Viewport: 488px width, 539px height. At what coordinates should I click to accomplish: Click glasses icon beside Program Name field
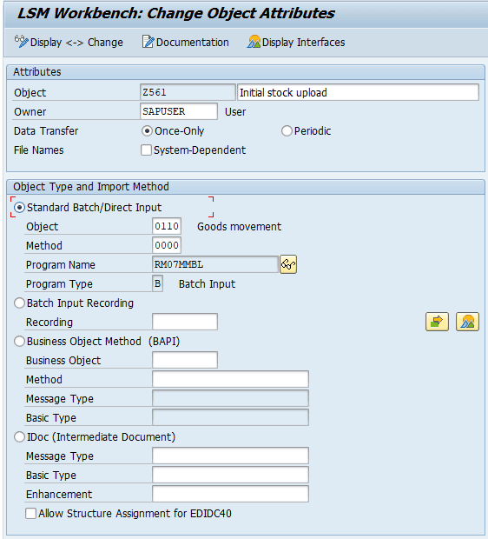pos(288,264)
